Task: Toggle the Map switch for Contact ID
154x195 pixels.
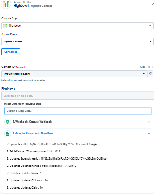Action: (150, 67)
